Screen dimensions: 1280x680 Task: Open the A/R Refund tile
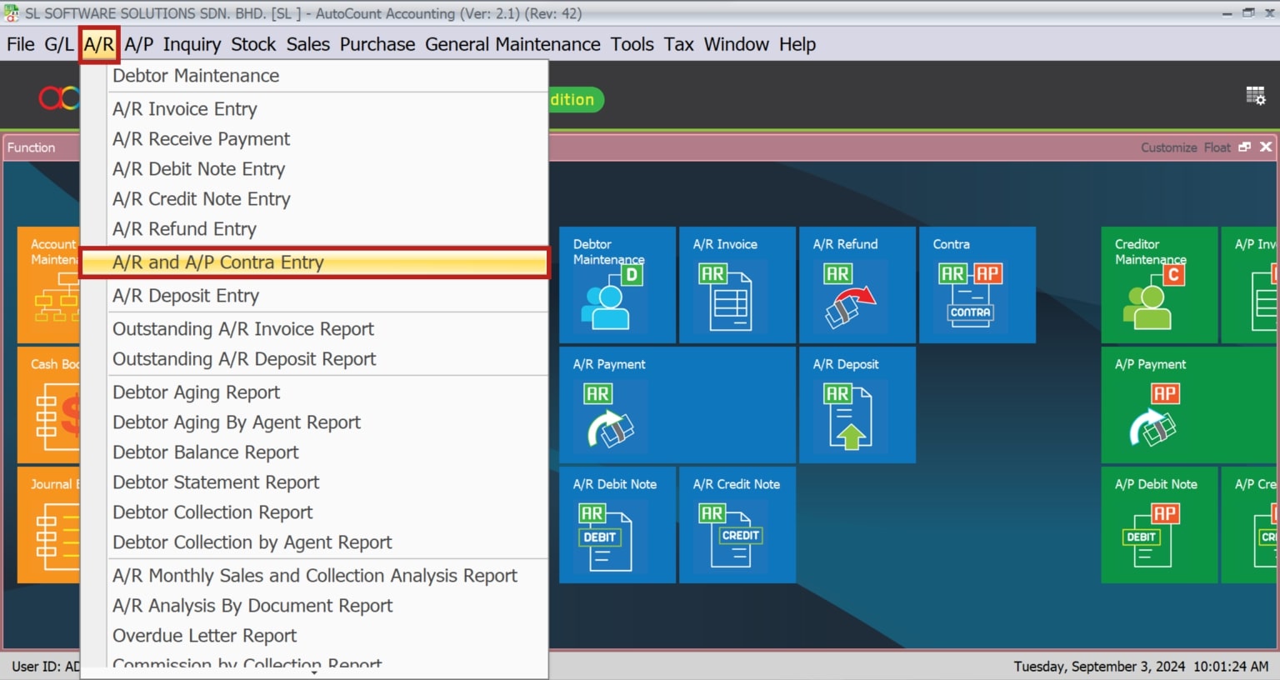coord(857,285)
